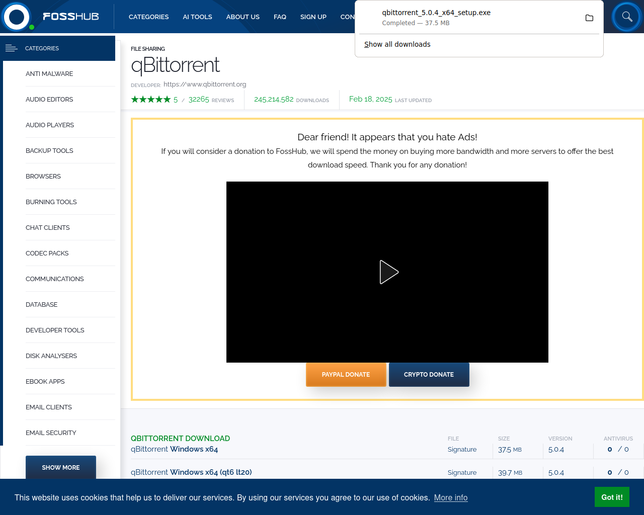Download qBittorrent Windows x64
Image resolution: width=644 pixels, height=515 pixels.
[x=175, y=449]
